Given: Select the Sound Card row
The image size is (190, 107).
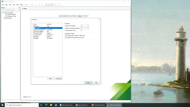Looking at the screenshot, I should pos(48,35).
